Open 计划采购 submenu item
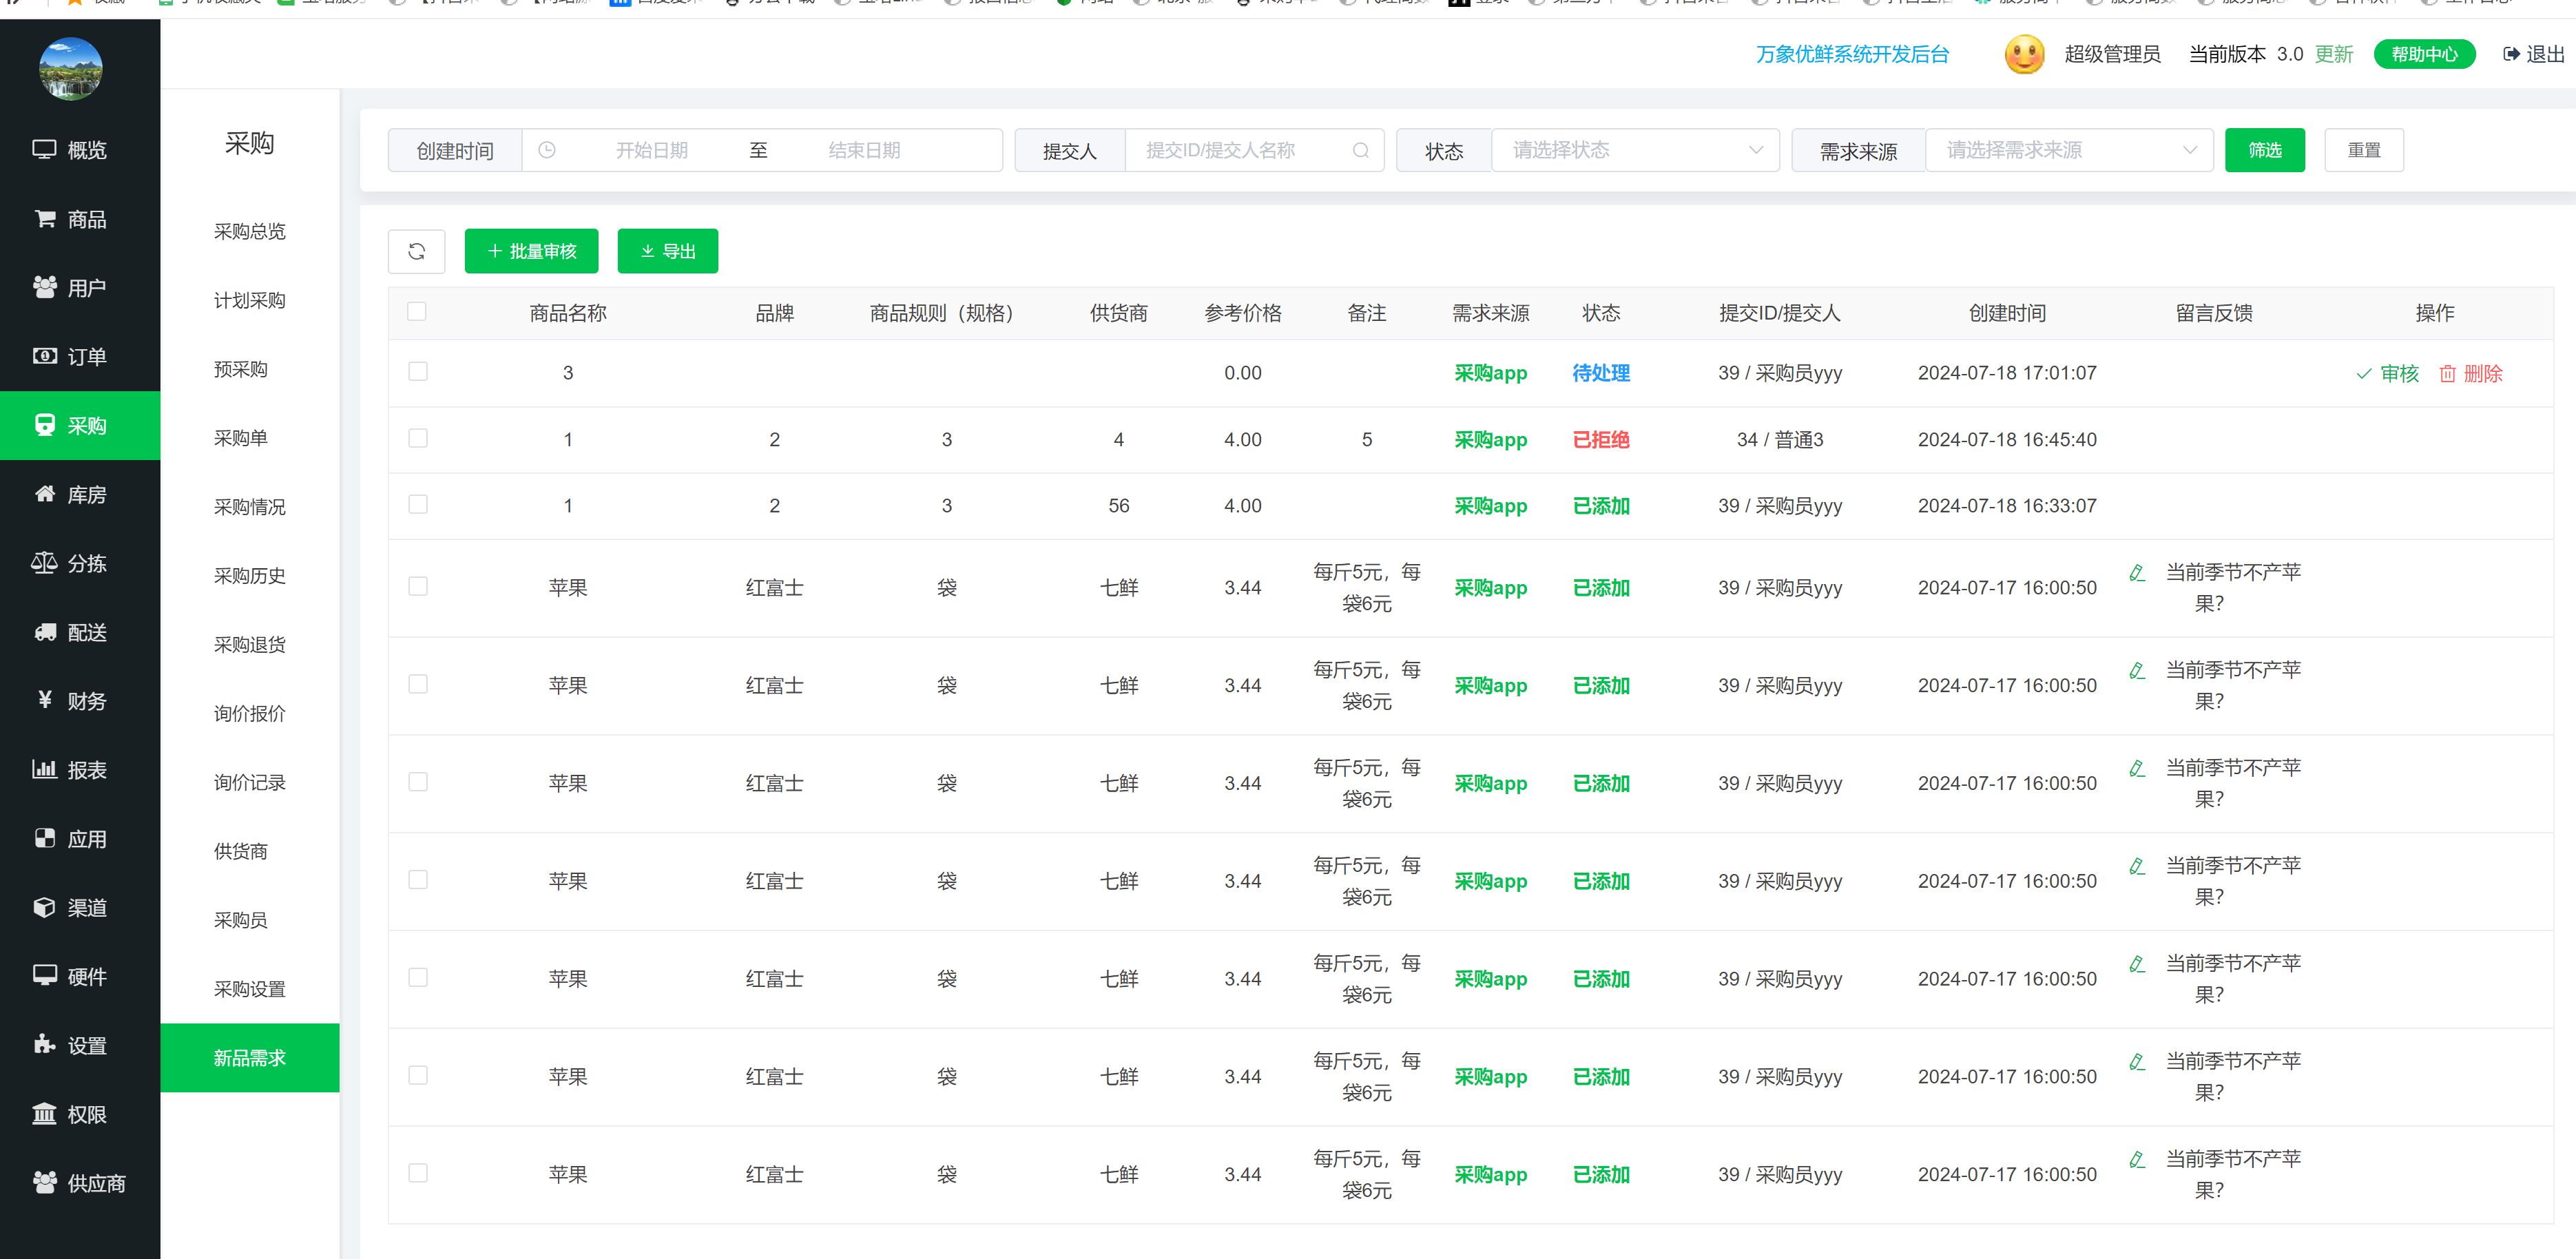This screenshot has height=1259, width=2576. [250, 300]
